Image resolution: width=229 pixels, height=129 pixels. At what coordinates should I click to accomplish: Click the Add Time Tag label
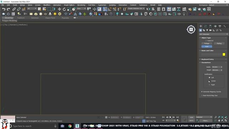(151, 121)
